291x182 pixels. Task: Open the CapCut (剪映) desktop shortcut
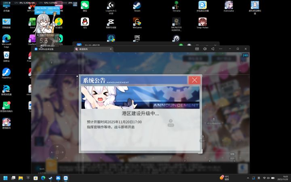(x=111, y=23)
